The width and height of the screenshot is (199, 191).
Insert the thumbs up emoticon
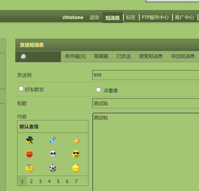(76, 140)
